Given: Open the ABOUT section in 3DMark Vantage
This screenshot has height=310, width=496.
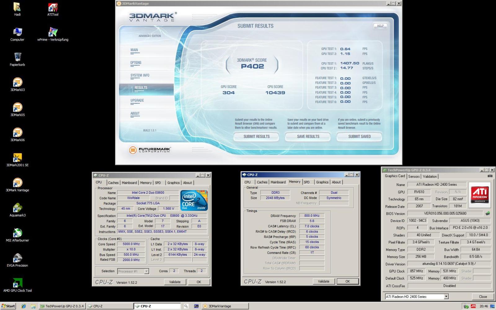Looking at the screenshot, I should [135, 114].
